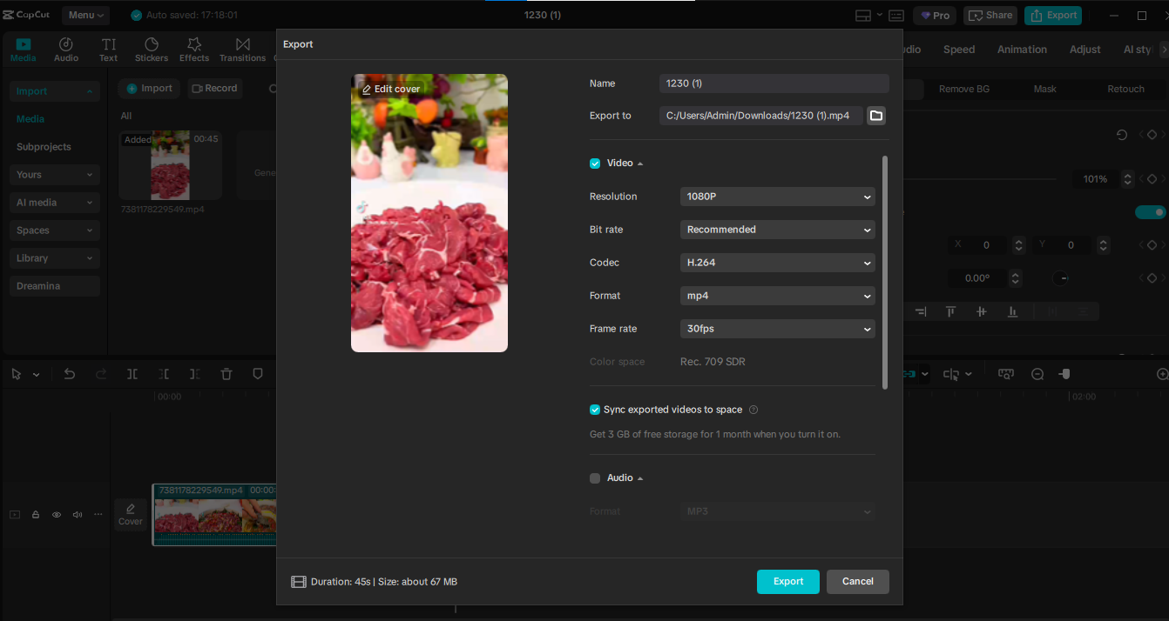Open the Stickers panel in the main toolbar
This screenshot has height=621, width=1169.
152,50
